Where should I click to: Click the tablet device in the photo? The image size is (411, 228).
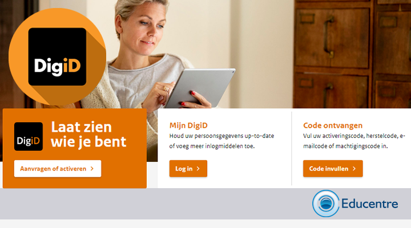click(200, 87)
